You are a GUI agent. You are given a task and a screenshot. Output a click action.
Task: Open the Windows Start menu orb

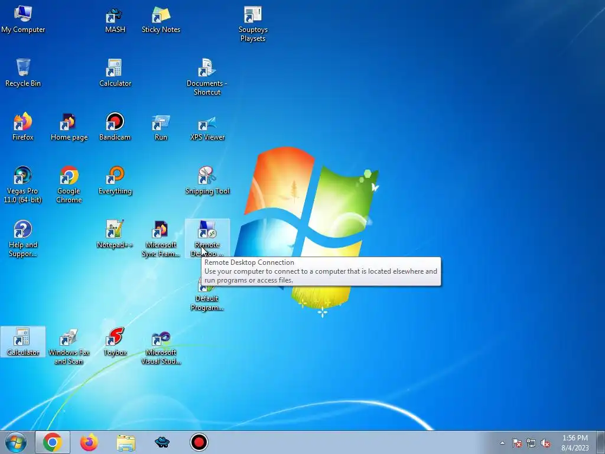click(x=15, y=442)
